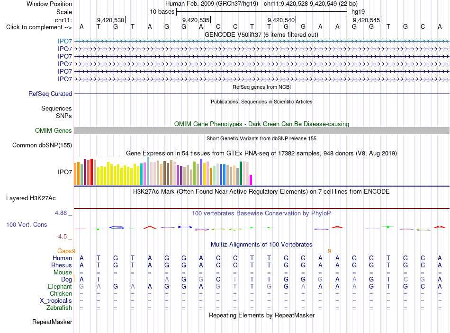Click the 'OMIM Genes' track label

point(53,131)
